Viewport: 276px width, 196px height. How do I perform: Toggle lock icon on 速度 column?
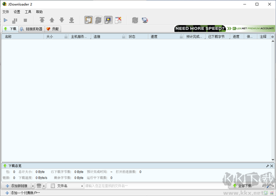(x=181, y=37)
